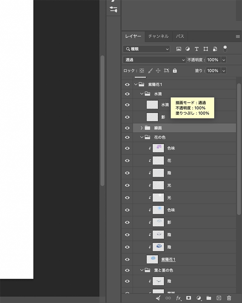Select the 紫陽花1 layer blue thumbnail
Screen dimensions: 242x303
tap(152, 259)
